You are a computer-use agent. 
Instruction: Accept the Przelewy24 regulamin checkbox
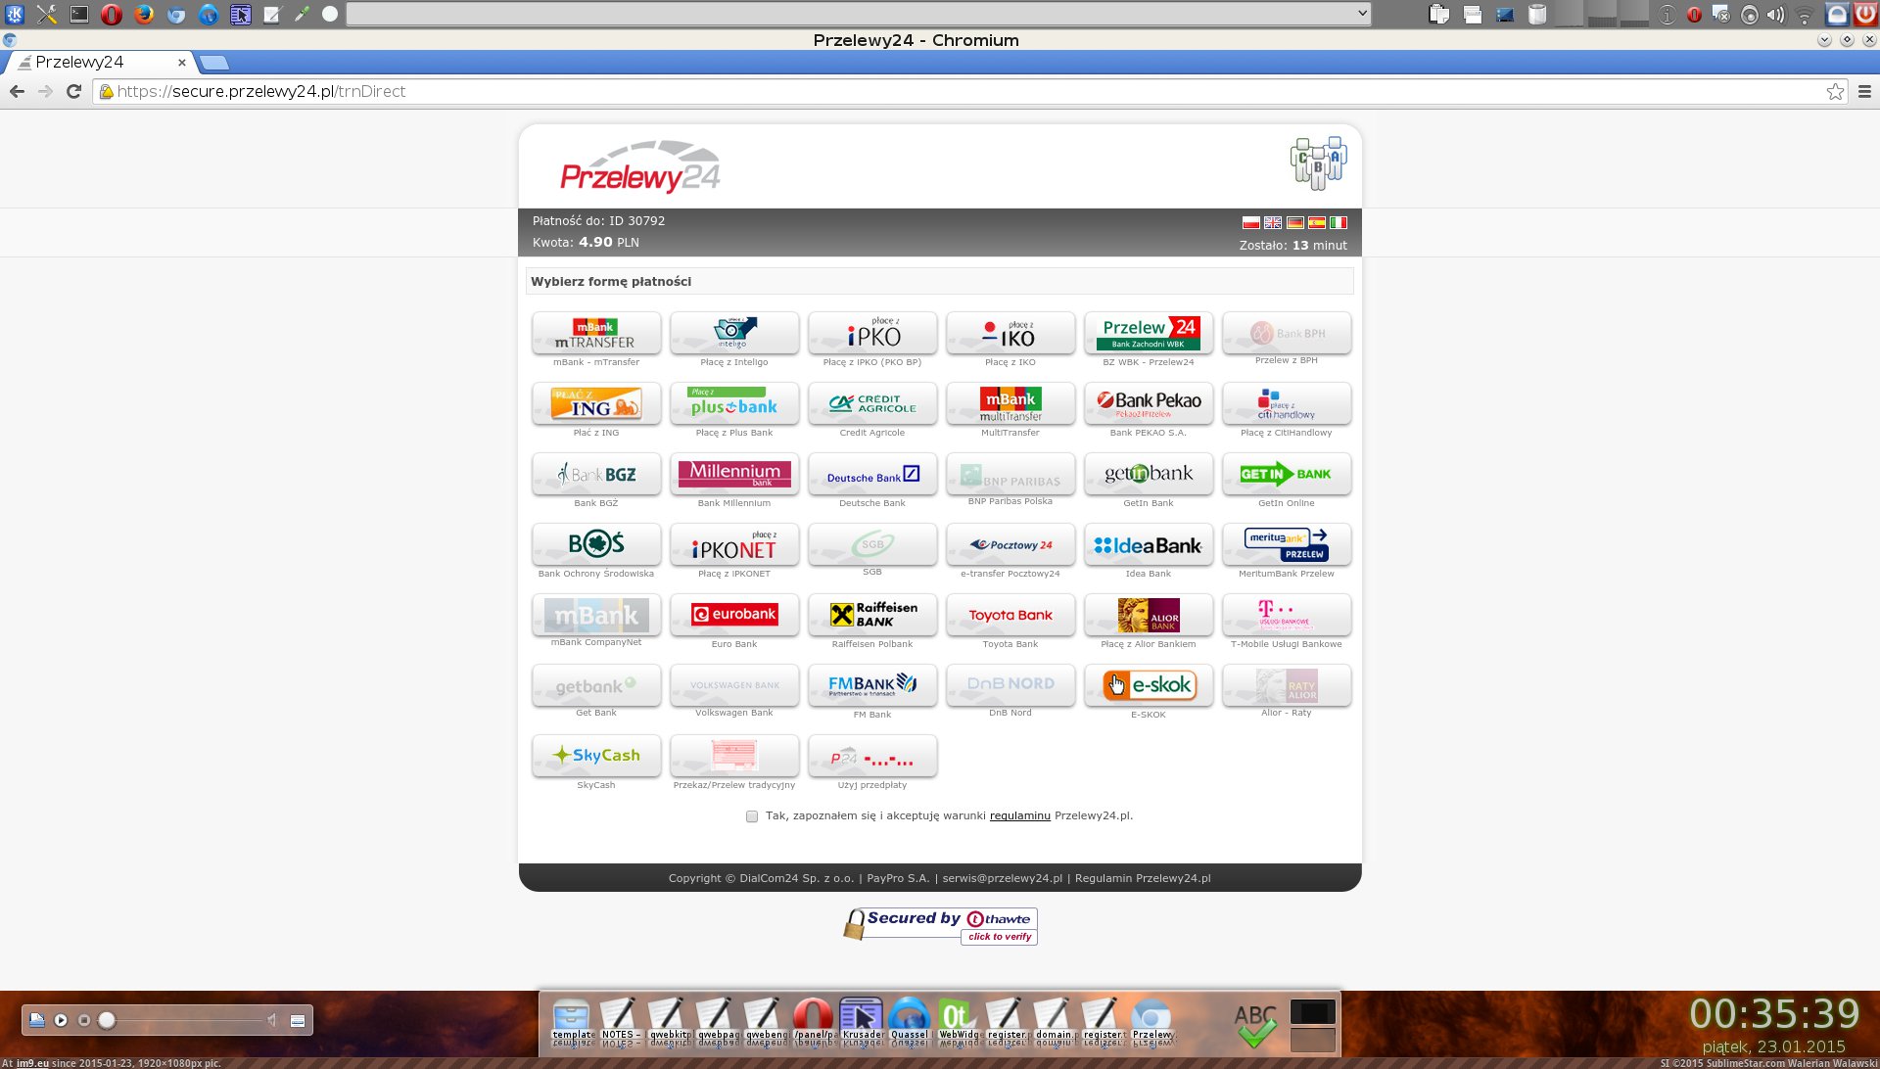(x=752, y=816)
